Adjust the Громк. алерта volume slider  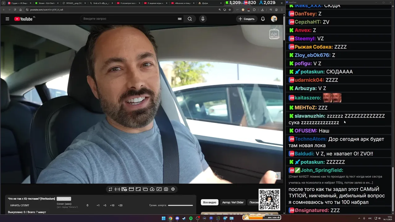(181, 205)
